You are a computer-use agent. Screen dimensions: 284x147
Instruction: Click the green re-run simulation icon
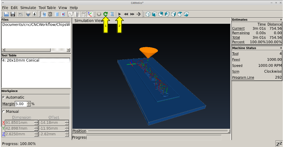pos(106,14)
